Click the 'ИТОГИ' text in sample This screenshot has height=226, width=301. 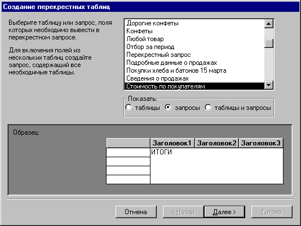[x=161, y=152]
